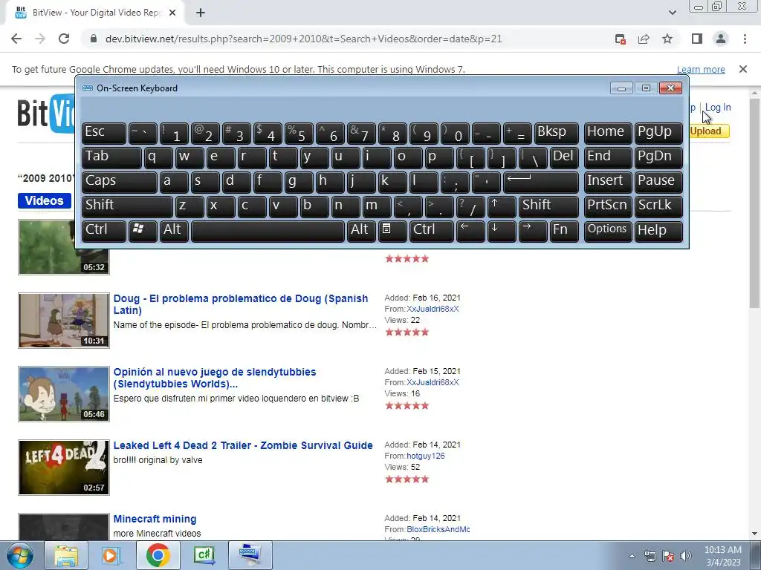Toggle the Fn key
The width and height of the screenshot is (761, 570).
point(564,231)
